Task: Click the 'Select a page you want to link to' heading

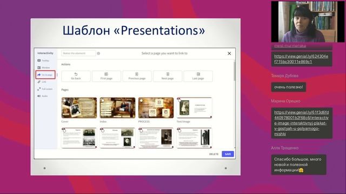Action: pos(164,53)
